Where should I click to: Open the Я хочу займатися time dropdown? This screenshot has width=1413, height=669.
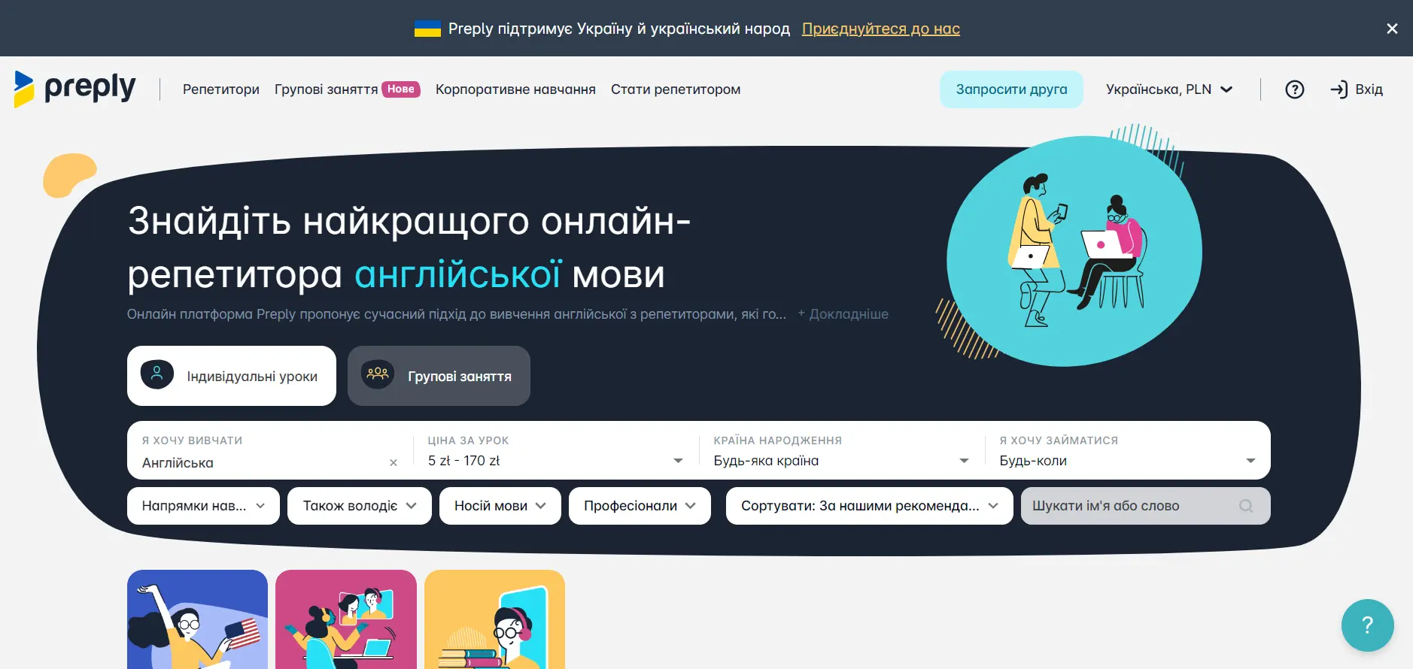click(1127, 451)
